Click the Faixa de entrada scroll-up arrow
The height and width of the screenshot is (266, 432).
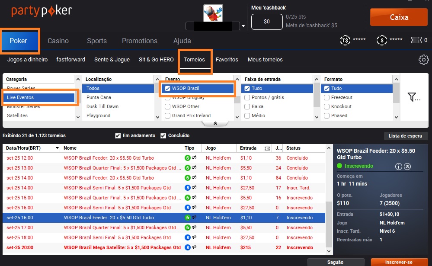(317, 79)
